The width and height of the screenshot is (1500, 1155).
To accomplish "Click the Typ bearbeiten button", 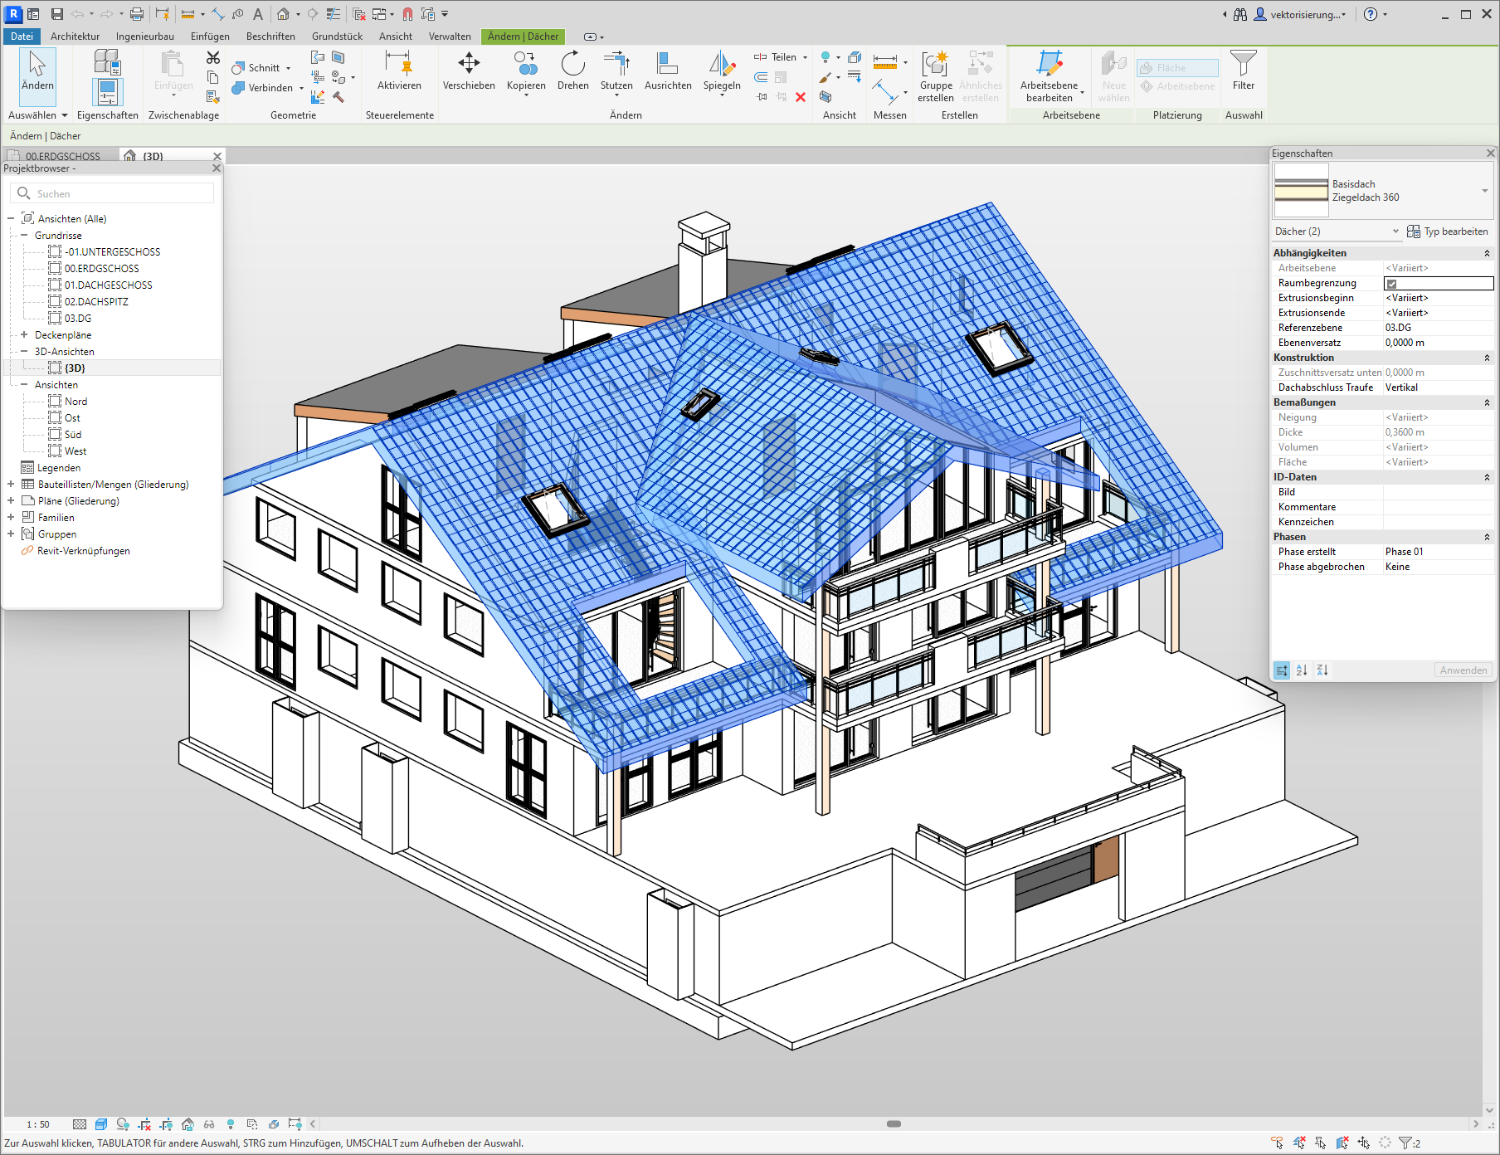I will 1447,231.
